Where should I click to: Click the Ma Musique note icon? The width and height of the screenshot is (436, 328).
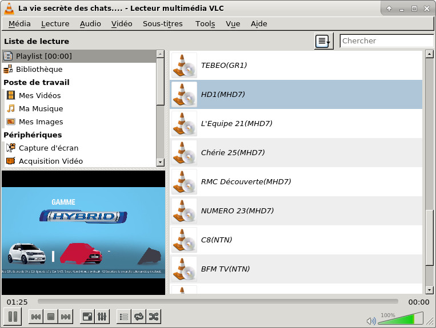(10, 108)
